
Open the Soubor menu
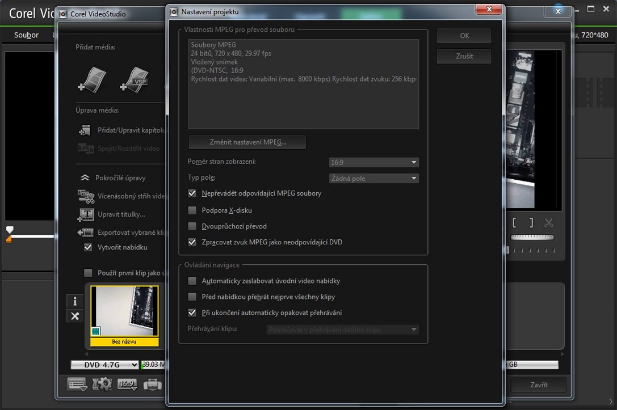click(26, 35)
